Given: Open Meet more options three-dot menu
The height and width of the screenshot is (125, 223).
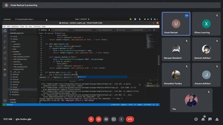Looking at the screenshot, I should point(121,119).
